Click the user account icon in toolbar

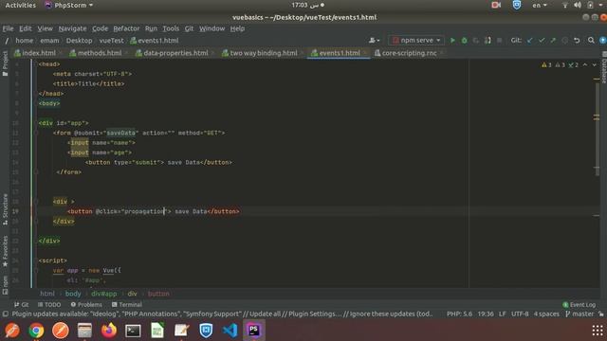click(x=374, y=40)
